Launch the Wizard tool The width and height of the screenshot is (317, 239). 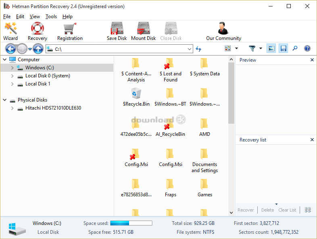pos(10,31)
